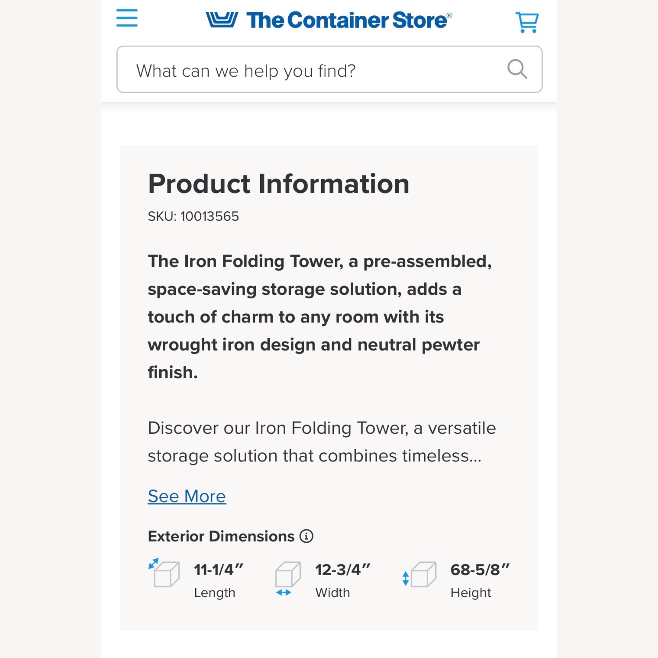This screenshot has width=658, height=658.
Task: Click the shopping cart icon
Action: click(x=527, y=21)
